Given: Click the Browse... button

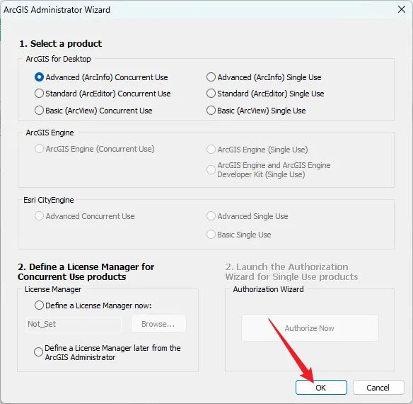Looking at the screenshot, I should (158, 324).
